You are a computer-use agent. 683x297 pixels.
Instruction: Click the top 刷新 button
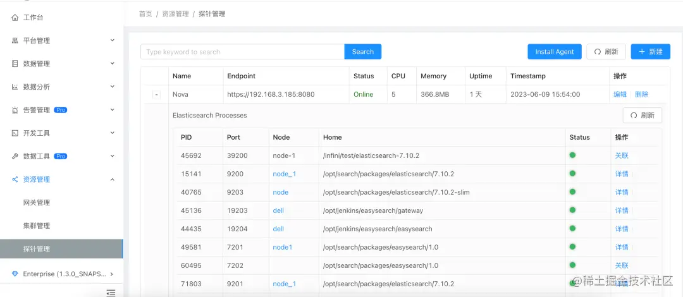[606, 51]
